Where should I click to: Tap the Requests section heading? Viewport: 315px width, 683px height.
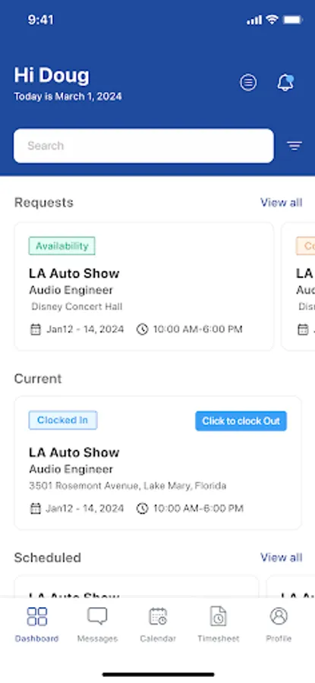click(x=43, y=203)
